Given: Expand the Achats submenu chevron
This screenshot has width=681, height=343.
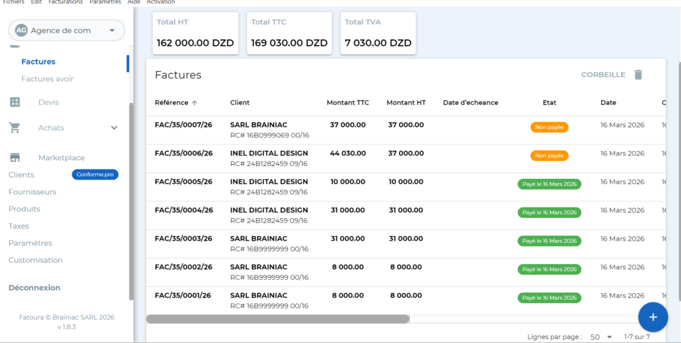Looking at the screenshot, I should coord(114,128).
